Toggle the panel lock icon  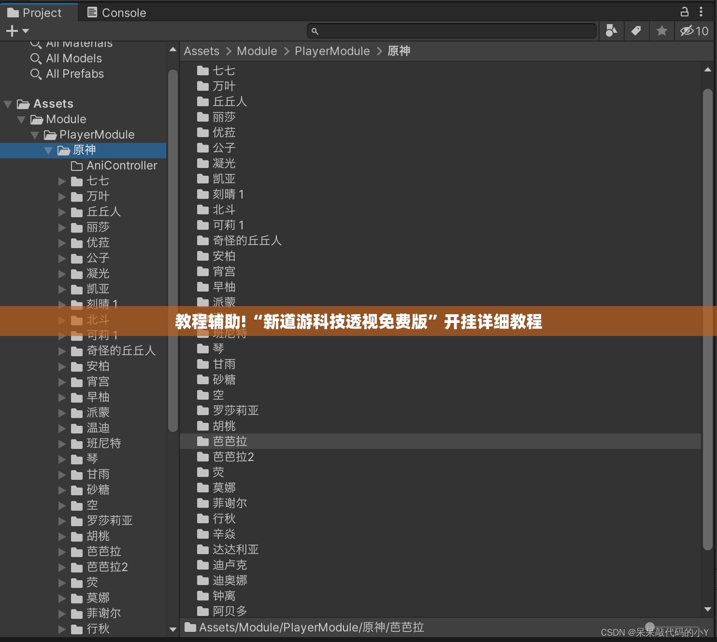coord(684,12)
